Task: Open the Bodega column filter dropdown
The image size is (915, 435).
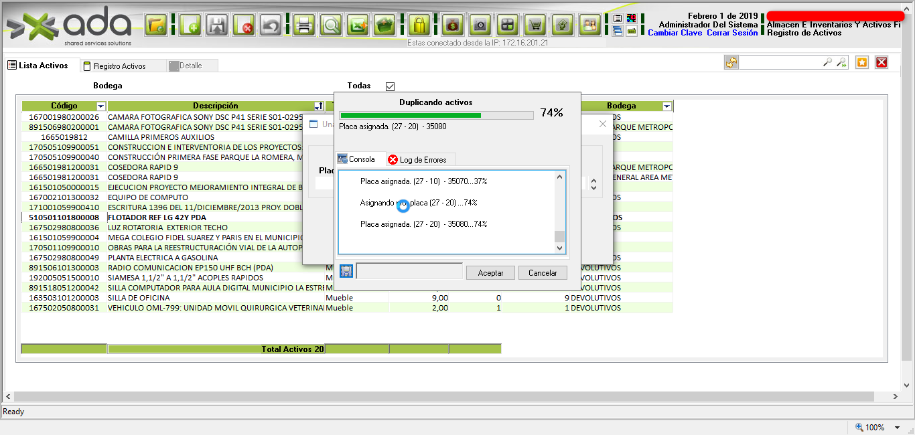Action: [666, 106]
